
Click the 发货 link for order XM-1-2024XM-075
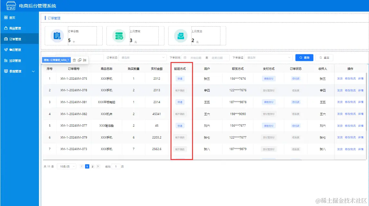coord(341,78)
